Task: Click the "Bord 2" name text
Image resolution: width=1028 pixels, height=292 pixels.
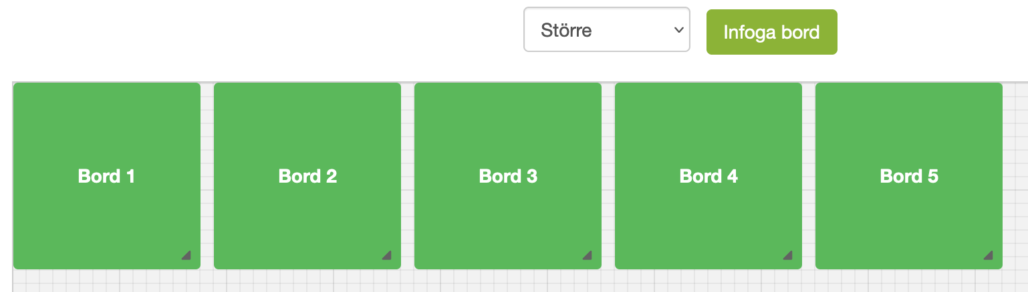Action: pos(307,176)
